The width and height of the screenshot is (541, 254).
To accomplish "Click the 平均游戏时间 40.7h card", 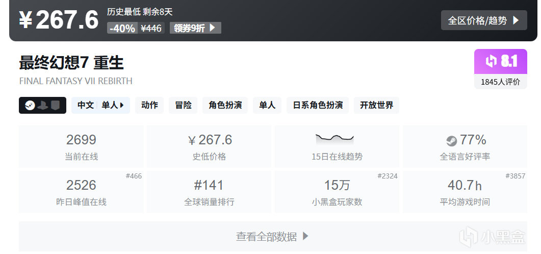I will (x=465, y=192).
